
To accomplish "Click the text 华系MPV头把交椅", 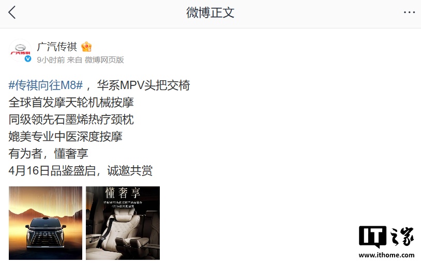I will click(143, 85).
